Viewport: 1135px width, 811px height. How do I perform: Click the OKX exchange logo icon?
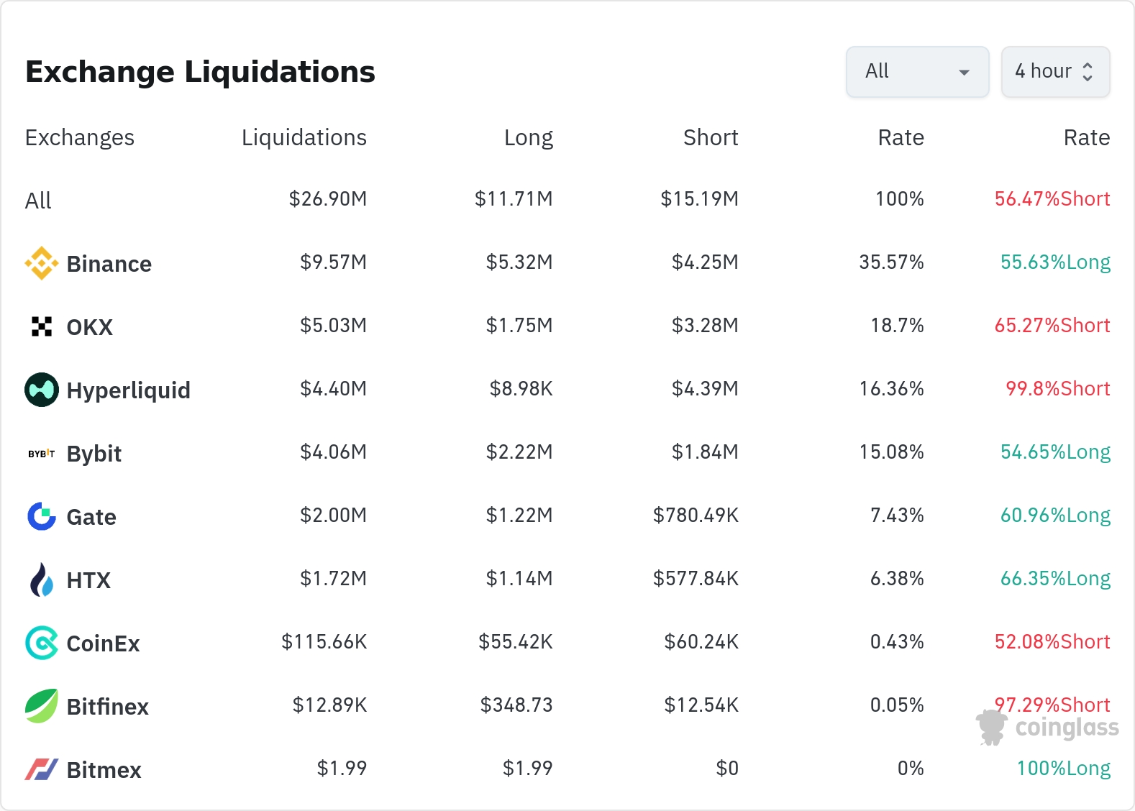[x=42, y=326]
